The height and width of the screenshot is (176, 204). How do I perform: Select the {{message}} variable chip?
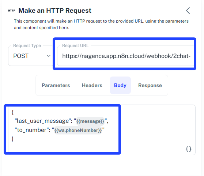coord(90,121)
